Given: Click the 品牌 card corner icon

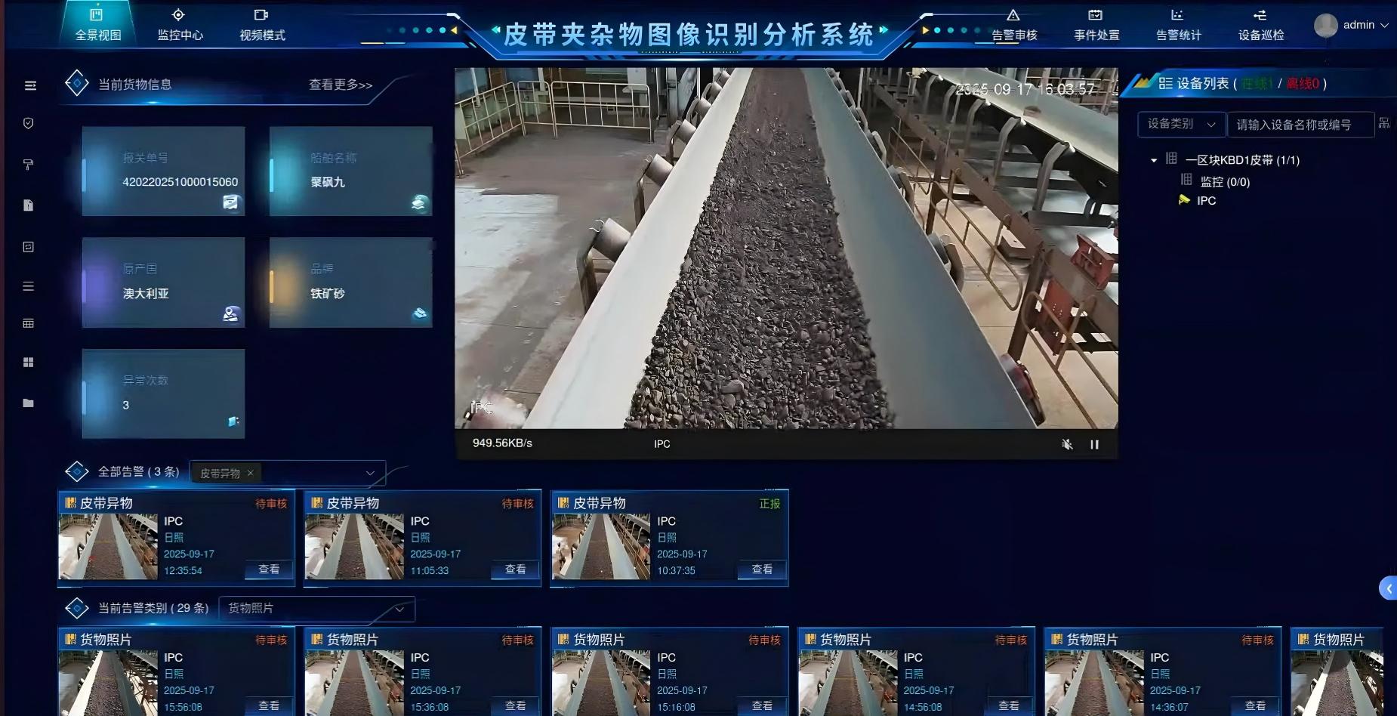Looking at the screenshot, I should click(x=419, y=313).
